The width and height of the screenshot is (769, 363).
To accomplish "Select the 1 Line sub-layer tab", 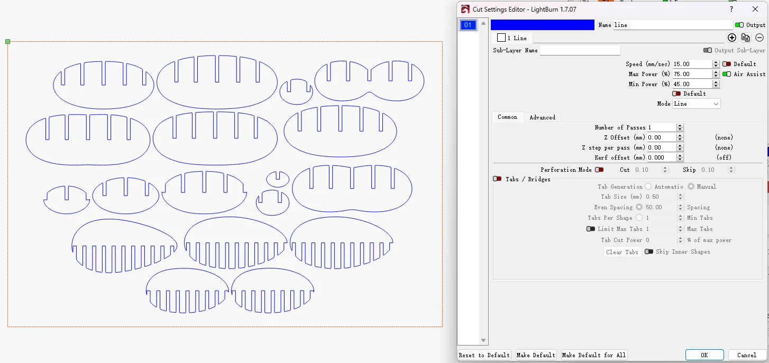I will tap(512, 38).
